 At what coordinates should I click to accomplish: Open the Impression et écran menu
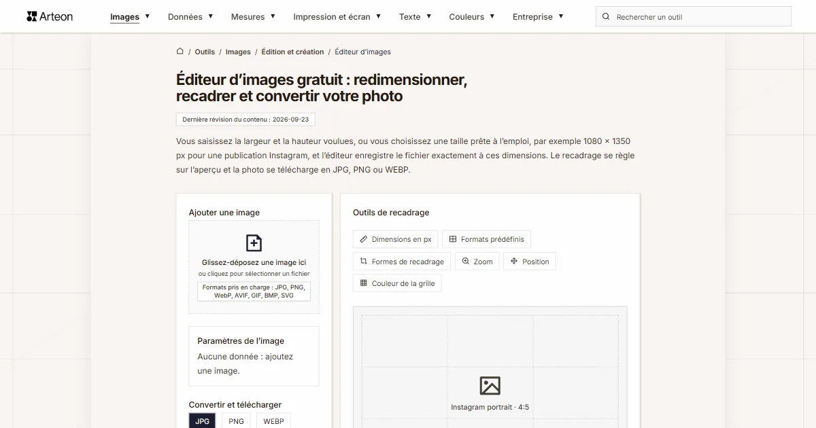click(332, 17)
